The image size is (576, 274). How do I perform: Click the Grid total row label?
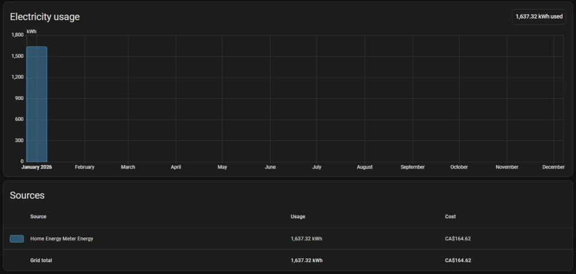pos(41,261)
